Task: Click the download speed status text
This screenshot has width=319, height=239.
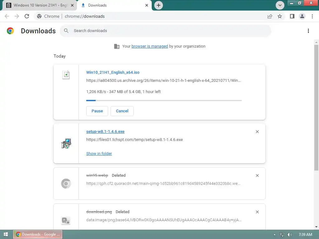Action: (123, 92)
